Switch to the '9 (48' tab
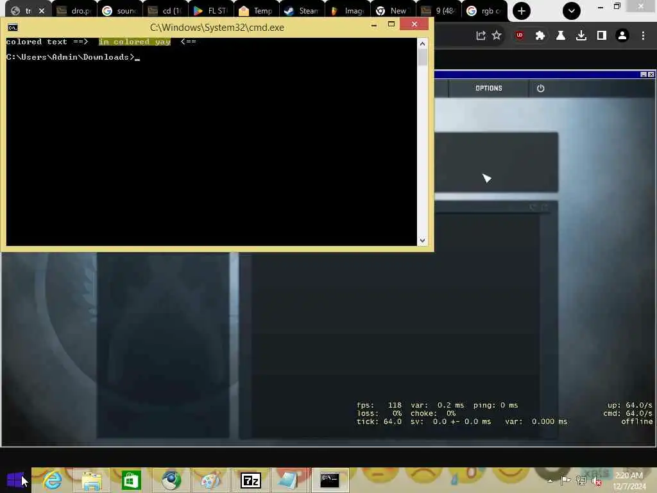This screenshot has width=657, height=493. (x=439, y=11)
